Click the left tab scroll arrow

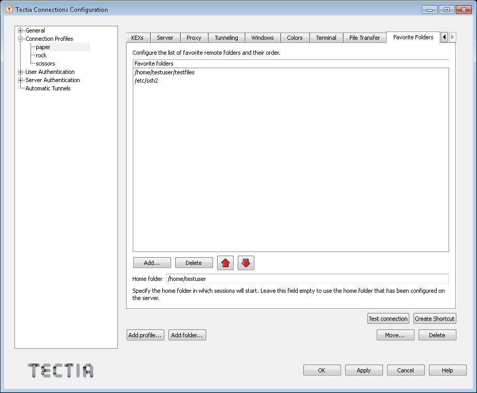pos(444,37)
